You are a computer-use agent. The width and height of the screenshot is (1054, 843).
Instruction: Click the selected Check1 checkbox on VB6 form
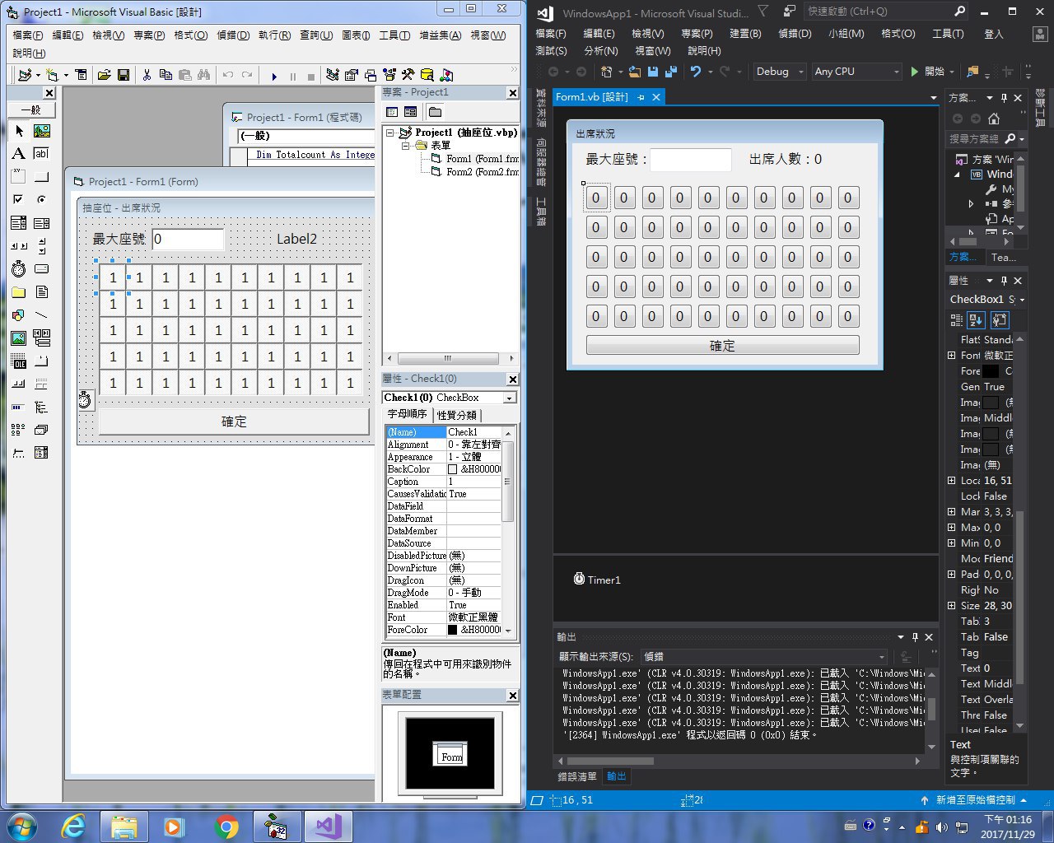pyautogui.click(x=114, y=278)
